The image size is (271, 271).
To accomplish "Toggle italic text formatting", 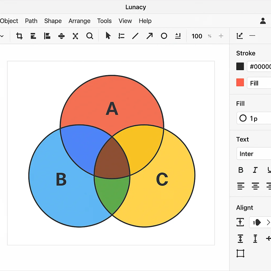I will 255,170.
